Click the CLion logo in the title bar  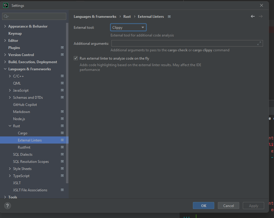[6, 5]
